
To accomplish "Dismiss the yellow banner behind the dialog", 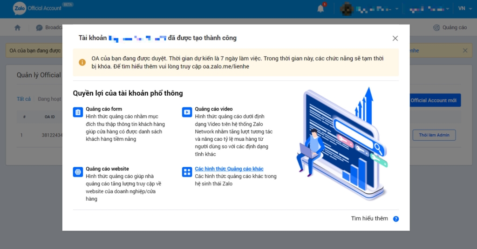I will tap(465, 50).
